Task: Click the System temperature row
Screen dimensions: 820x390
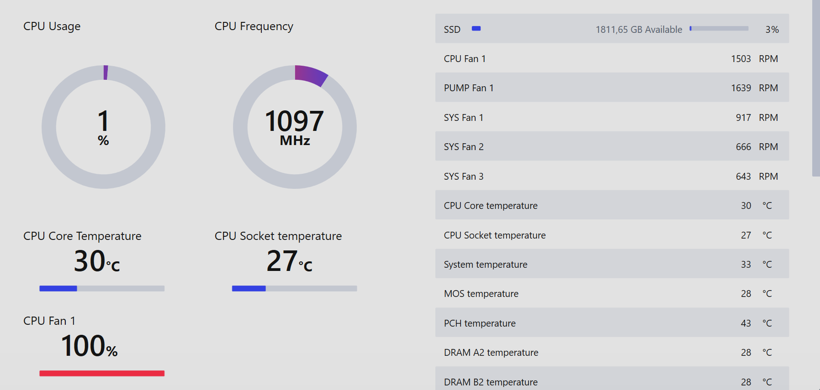Action: click(612, 264)
